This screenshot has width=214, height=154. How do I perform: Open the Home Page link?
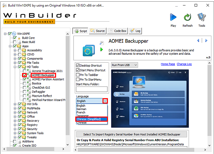click(x=168, y=64)
